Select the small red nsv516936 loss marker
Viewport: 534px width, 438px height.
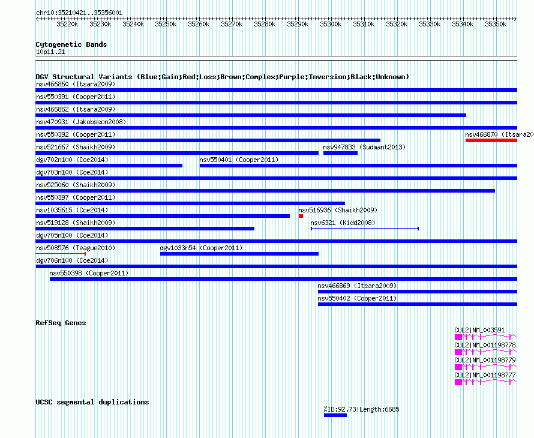pos(301,216)
